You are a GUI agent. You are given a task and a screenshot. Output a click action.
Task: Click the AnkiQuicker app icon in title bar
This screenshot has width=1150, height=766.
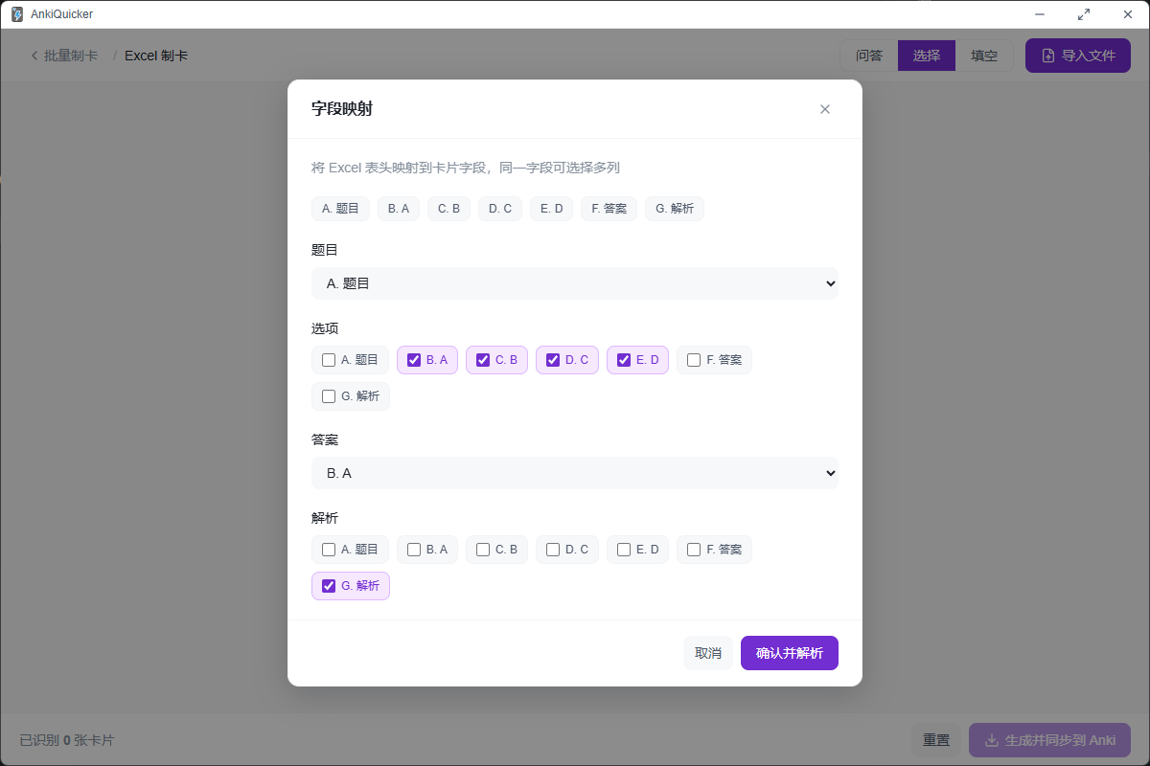tap(17, 14)
